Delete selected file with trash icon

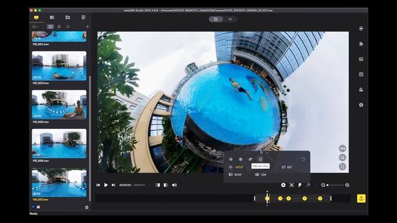87,208
